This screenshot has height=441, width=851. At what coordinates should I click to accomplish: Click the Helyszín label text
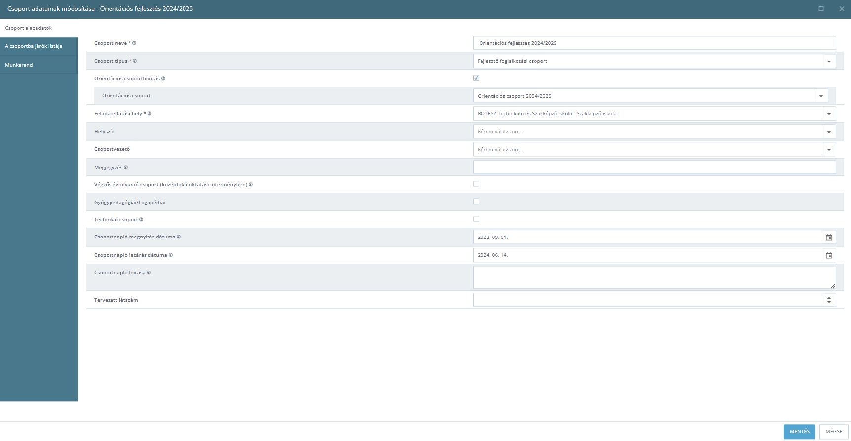coord(105,132)
